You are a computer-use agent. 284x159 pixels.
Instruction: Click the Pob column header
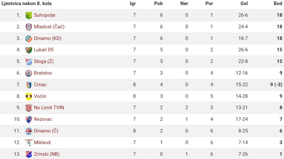coord(158,3)
